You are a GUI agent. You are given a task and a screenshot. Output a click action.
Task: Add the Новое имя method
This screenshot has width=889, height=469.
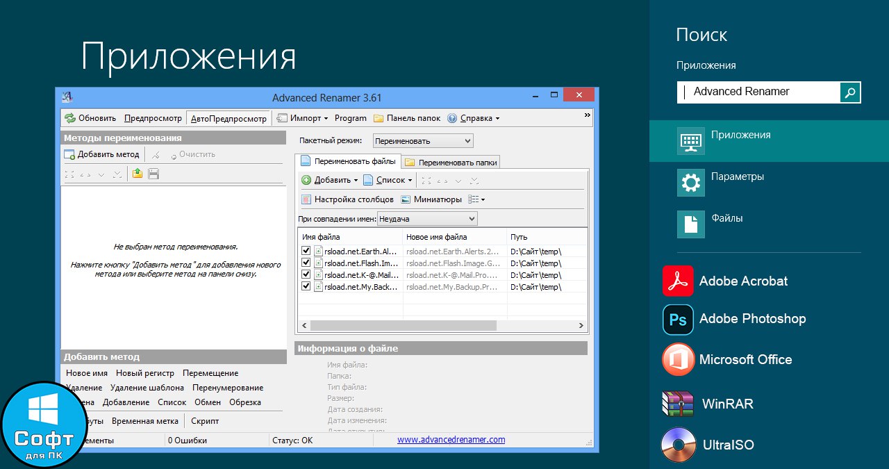click(87, 373)
